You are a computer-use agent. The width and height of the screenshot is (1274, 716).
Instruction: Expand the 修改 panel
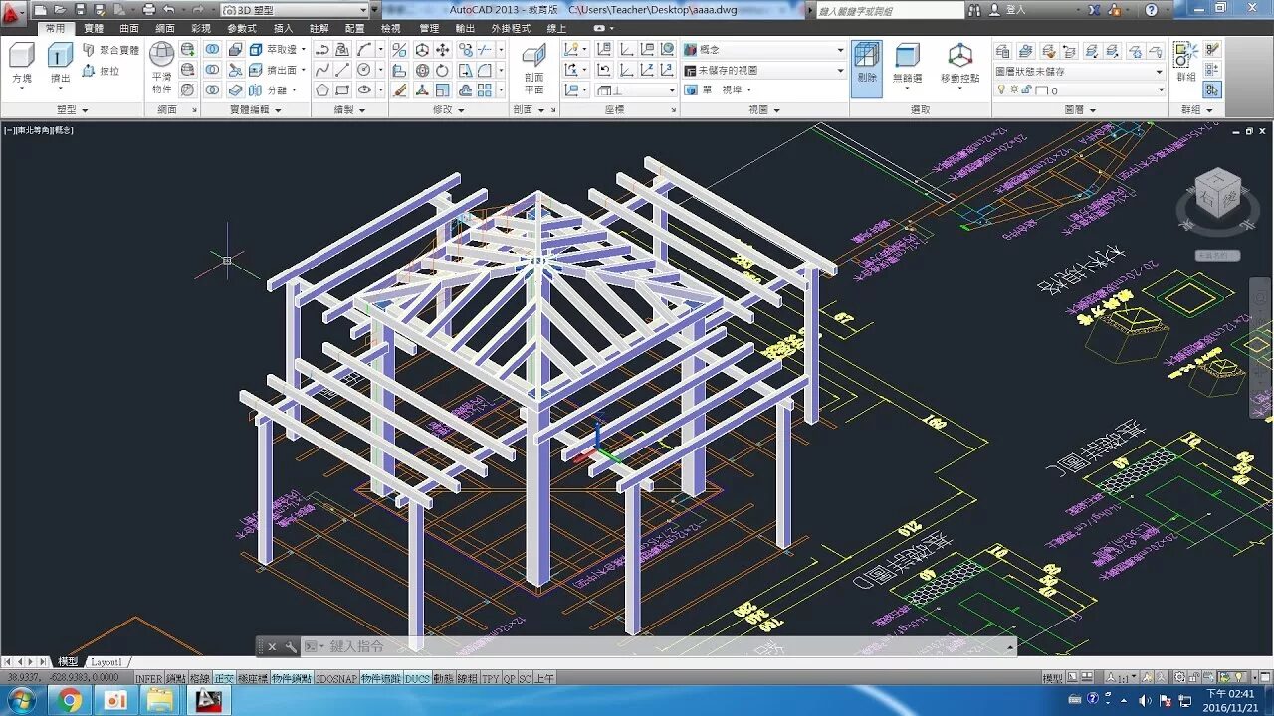click(449, 110)
